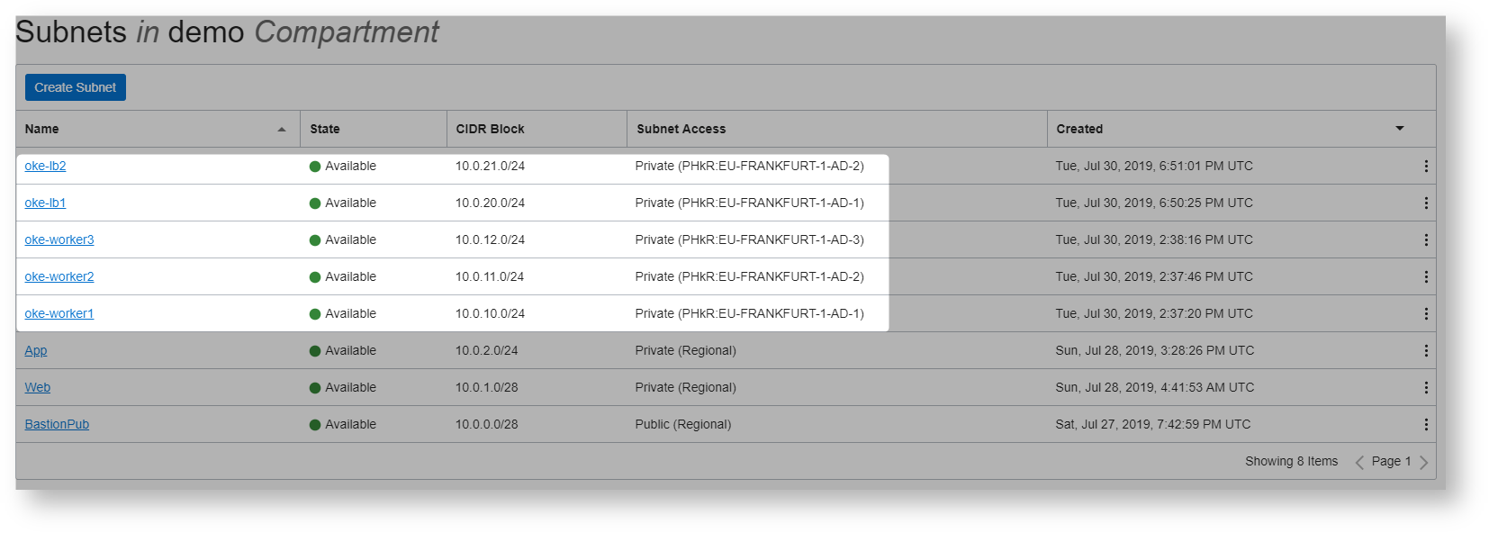Open actions menu for oke-worker2 row
Image resolution: width=1489 pixels, height=533 pixels.
coord(1425,277)
